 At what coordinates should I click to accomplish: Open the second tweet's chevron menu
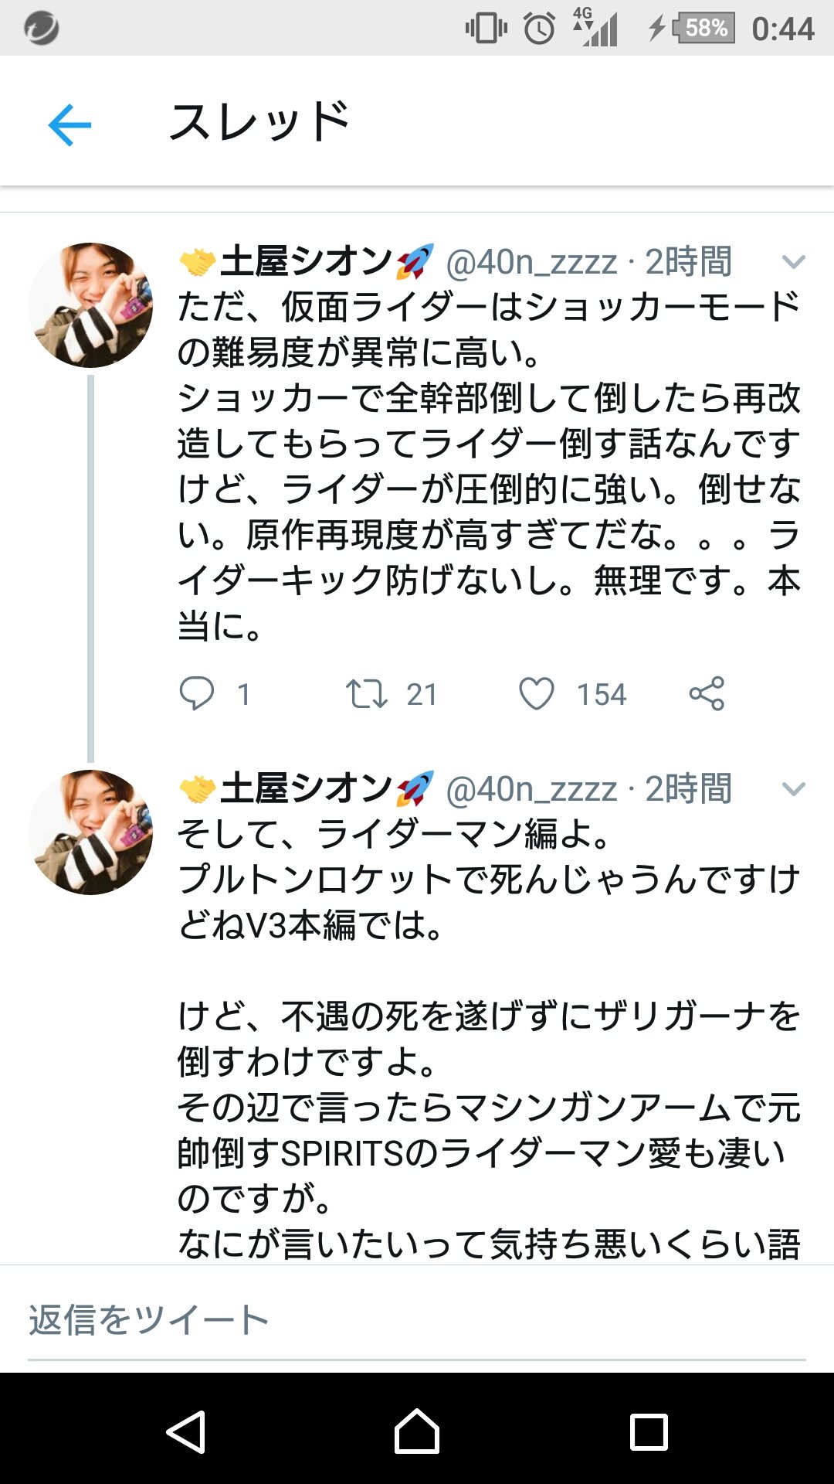click(794, 788)
